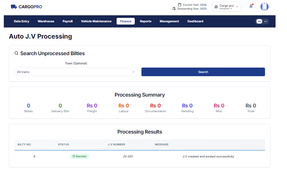Viewport: 287px width, 175px height.
Task: Click the Success status badge
Action: tap(79, 156)
